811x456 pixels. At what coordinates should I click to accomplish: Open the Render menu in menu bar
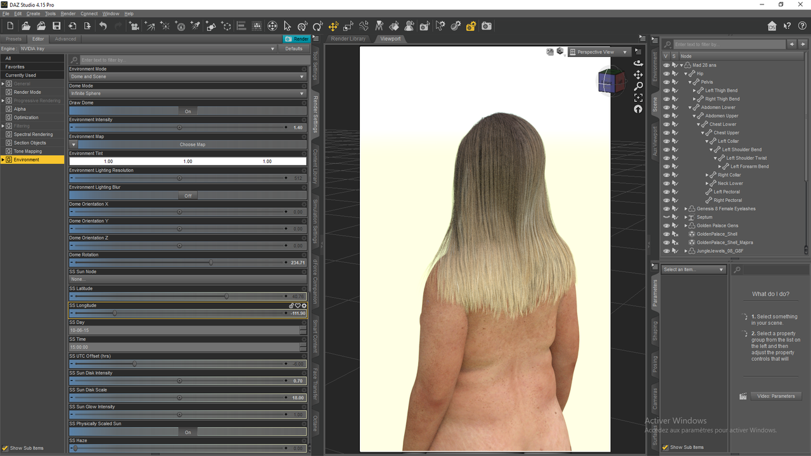(x=68, y=13)
